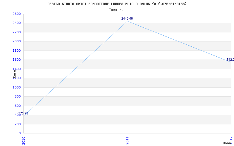Click the 1800 y-axis value

(17, 51)
